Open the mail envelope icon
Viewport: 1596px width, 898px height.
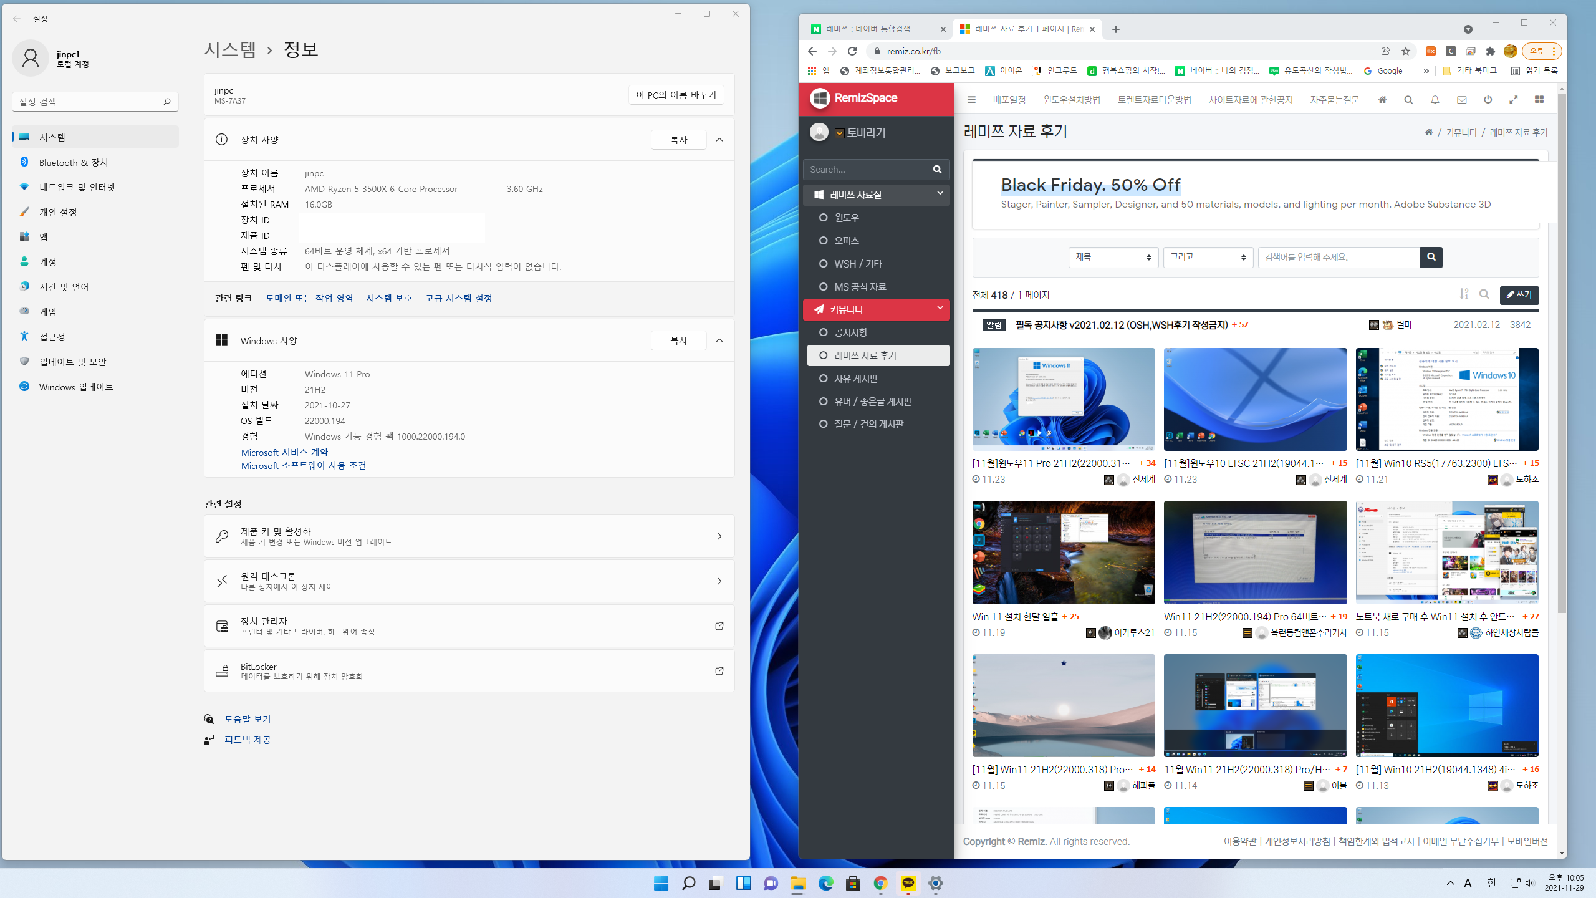click(x=1461, y=100)
